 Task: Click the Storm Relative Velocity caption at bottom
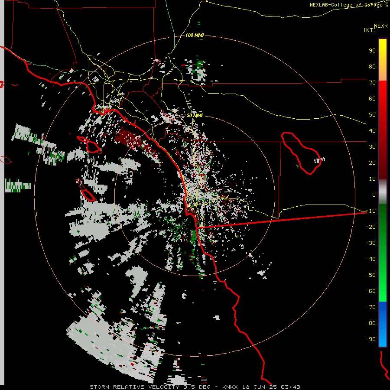(195, 387)
